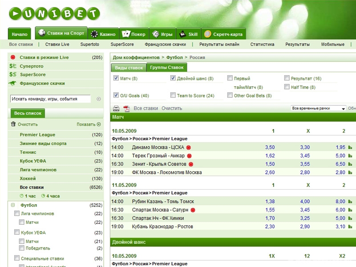356x267 pixels.
Task: Enable the Team to Score (24) checkbox
Action: 173,95
